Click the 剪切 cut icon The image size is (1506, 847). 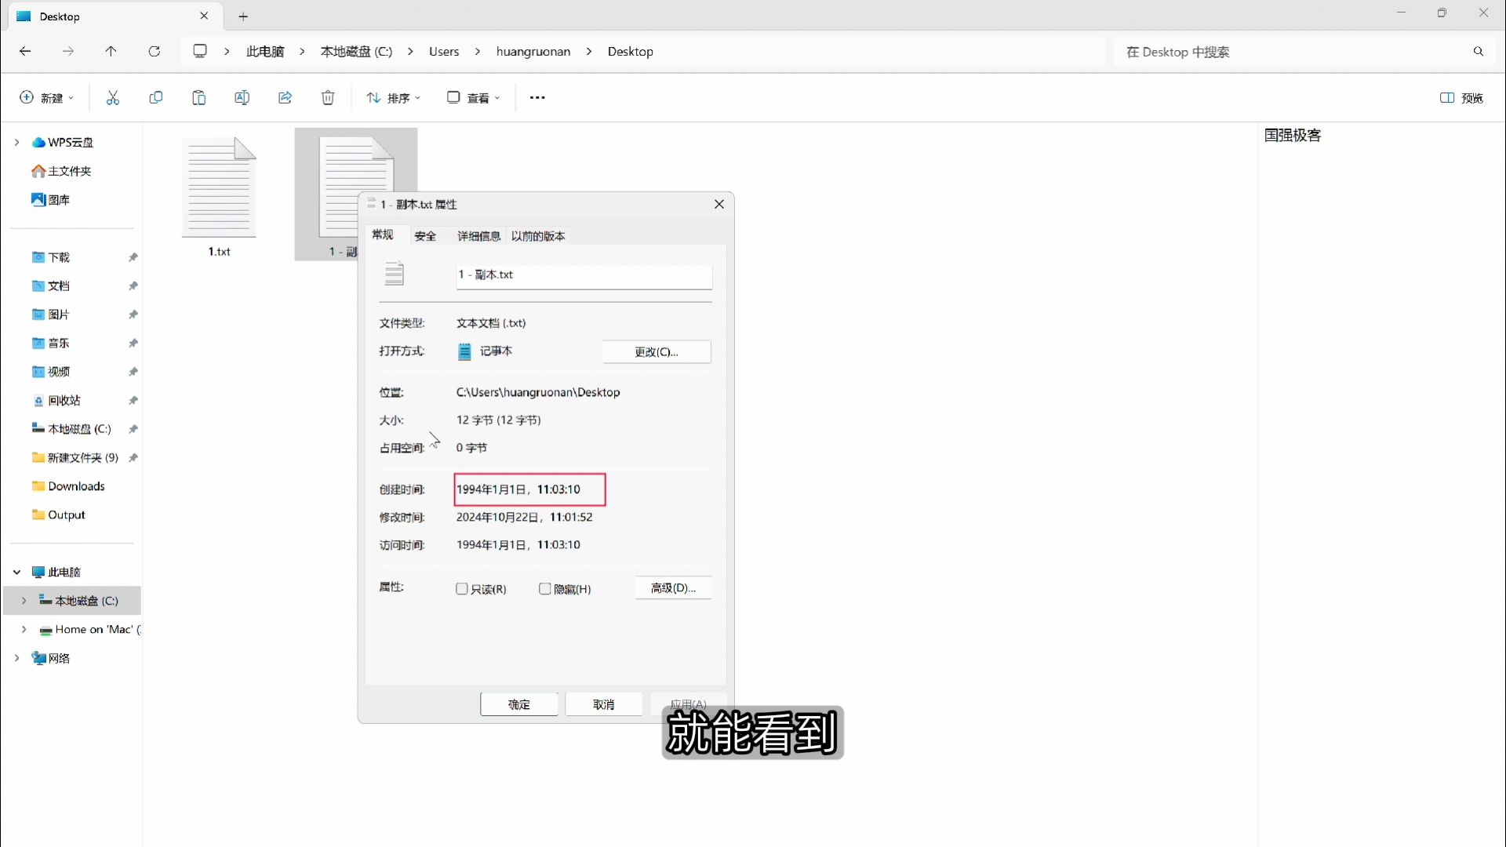[x=113, y=97]
